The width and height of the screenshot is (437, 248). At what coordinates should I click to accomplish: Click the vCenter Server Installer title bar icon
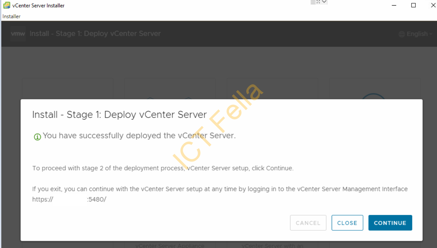point(7,5)
